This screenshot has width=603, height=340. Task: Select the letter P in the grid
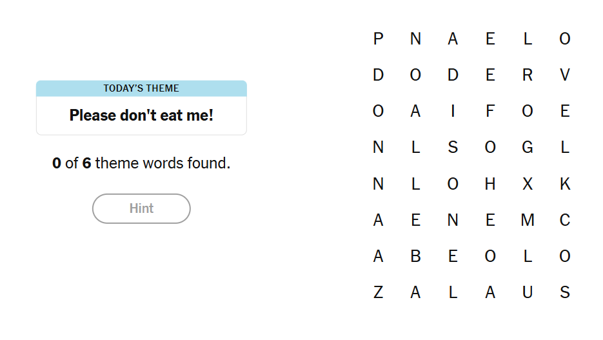coord(378,39)
